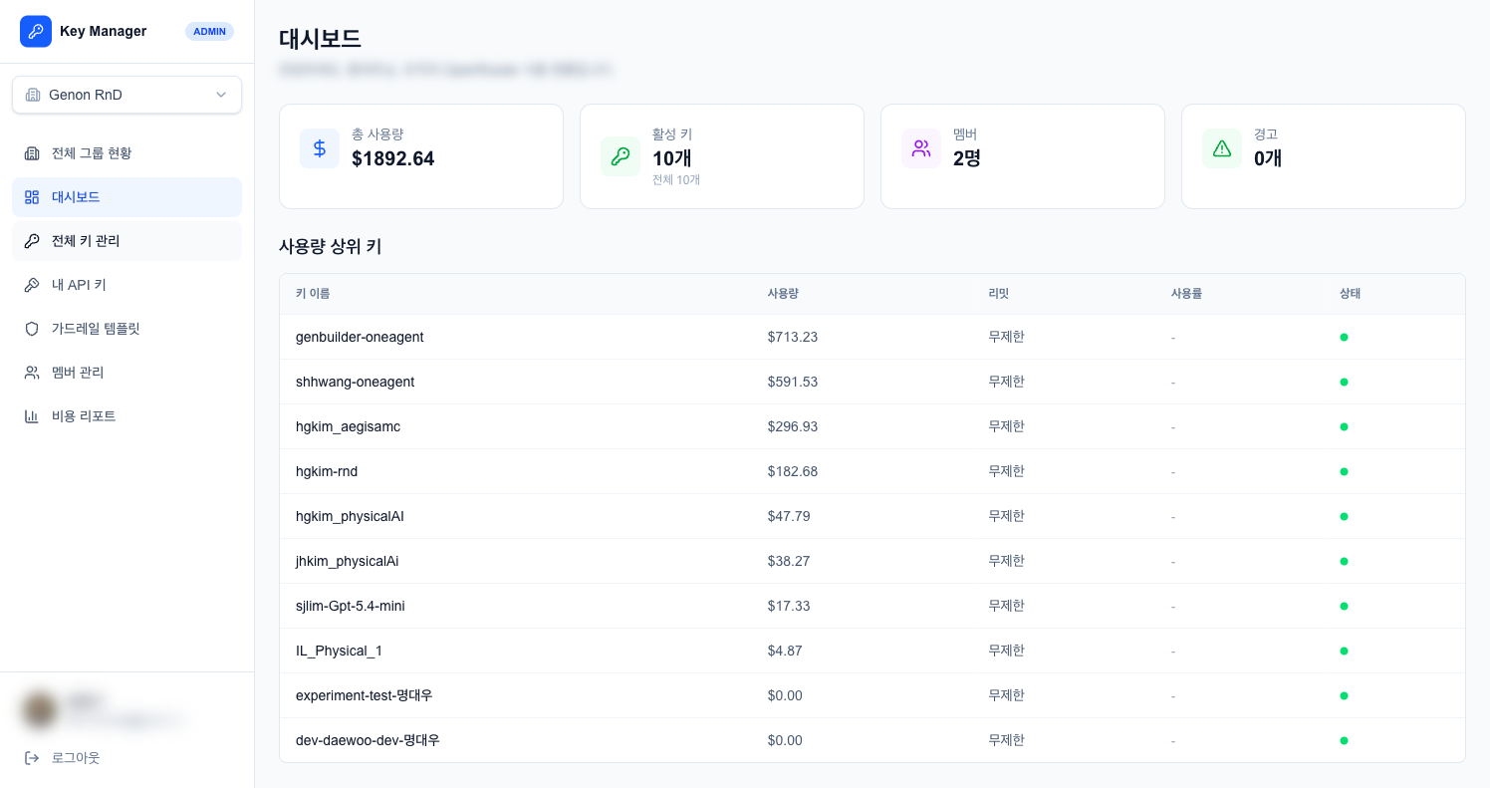Click the warning triangle icon card
This screenshot has width=1490, height=788.
click(1222, 148)
